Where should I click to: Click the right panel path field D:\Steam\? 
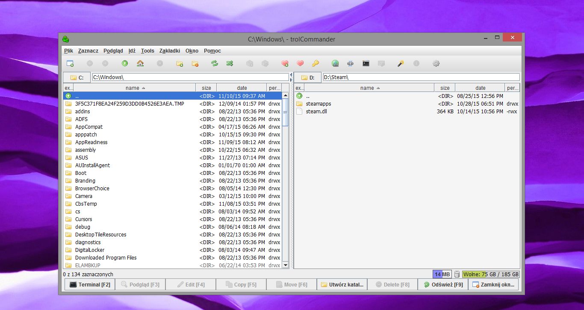click(421, 77)
